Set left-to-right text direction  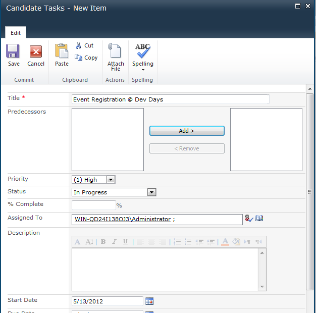[x=247, y=241]
